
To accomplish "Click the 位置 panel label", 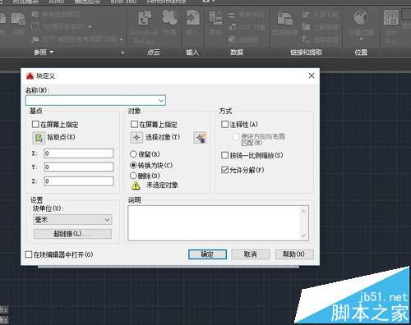I will [x=361, y=53].
